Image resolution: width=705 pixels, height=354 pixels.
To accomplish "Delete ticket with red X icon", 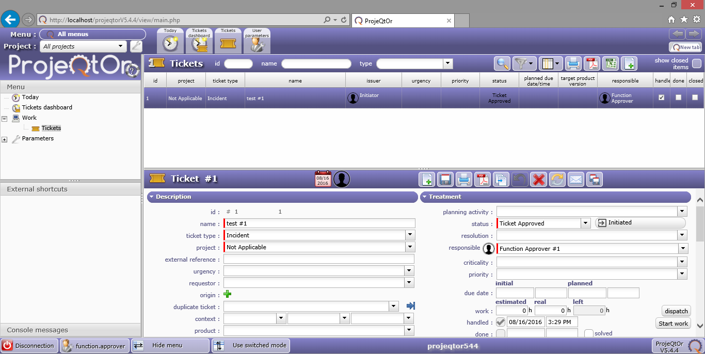I will tap(539, 180).
